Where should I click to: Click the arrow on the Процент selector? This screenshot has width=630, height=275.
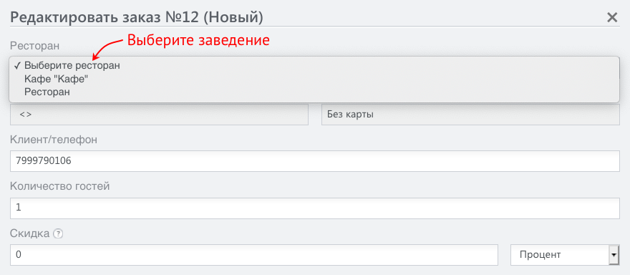click(614, 255)
